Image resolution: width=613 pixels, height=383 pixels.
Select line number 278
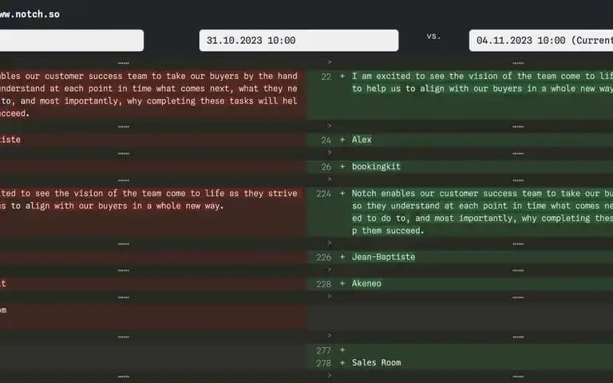[324, 363]
